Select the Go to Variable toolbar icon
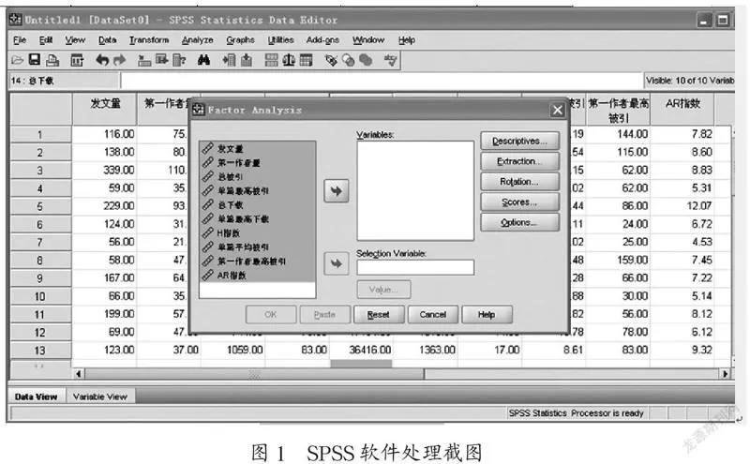 161,60
